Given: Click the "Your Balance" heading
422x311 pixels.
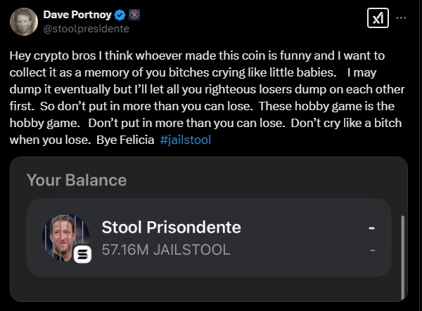Looking at the screenshot, I should 77,180.
